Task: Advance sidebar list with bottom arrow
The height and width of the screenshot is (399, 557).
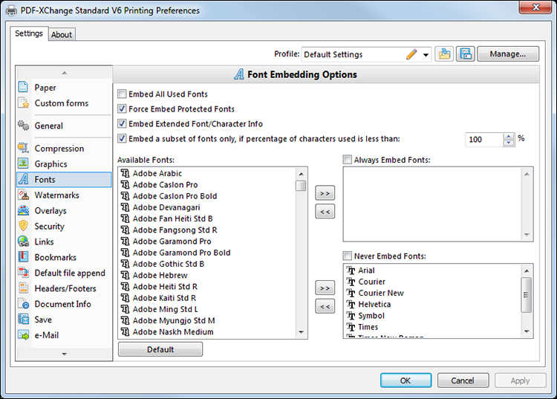Action: pyautogui.click(x=65, y=354)
